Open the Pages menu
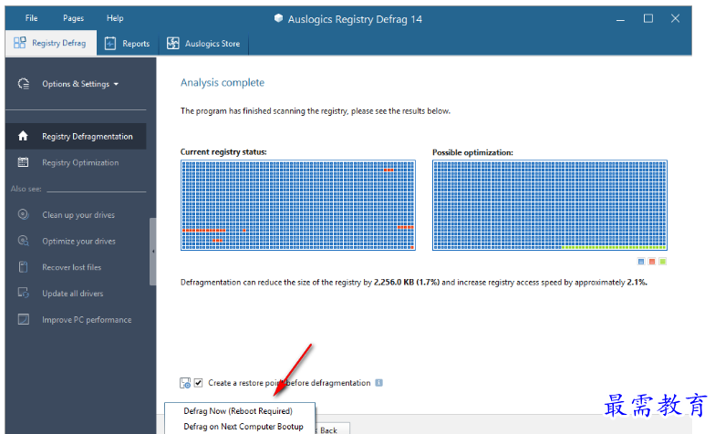This screenshot has height=434, width=715. (x=73, y=18)
